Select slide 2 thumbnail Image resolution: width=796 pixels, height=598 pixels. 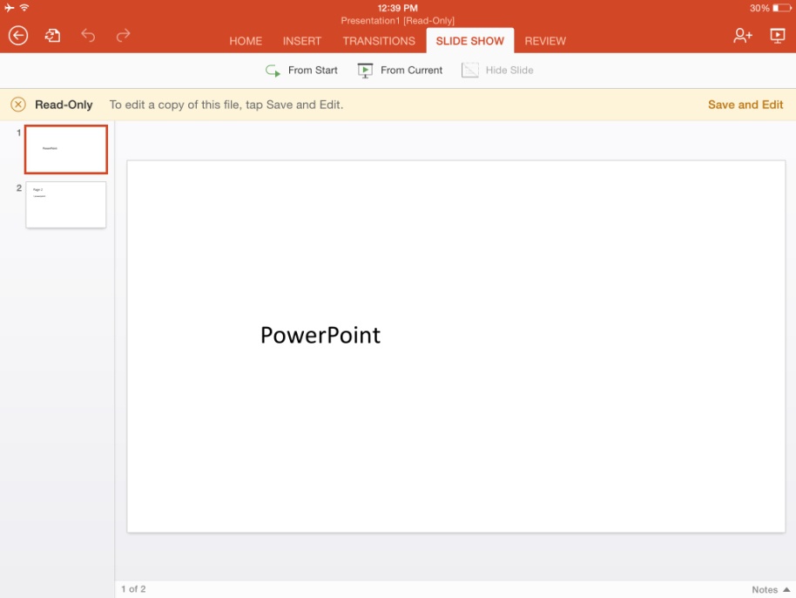pos(66,205)
